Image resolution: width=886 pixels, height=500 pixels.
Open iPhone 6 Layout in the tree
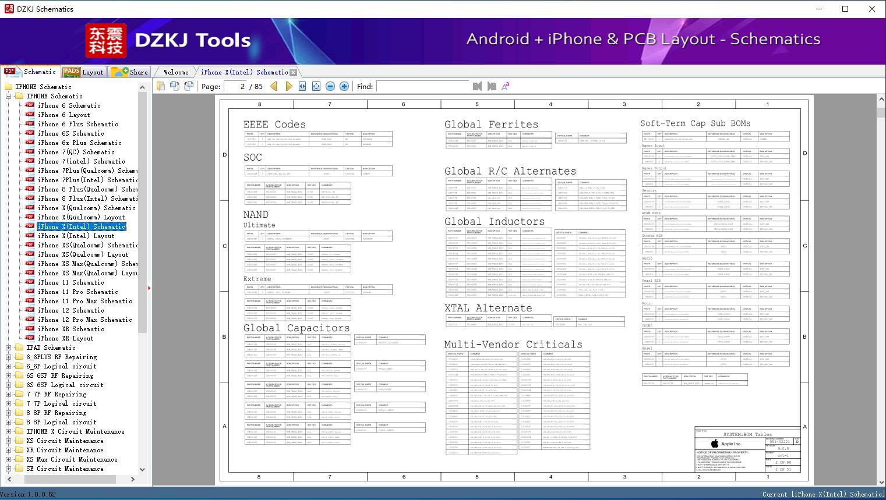click(x=64, y=115)
